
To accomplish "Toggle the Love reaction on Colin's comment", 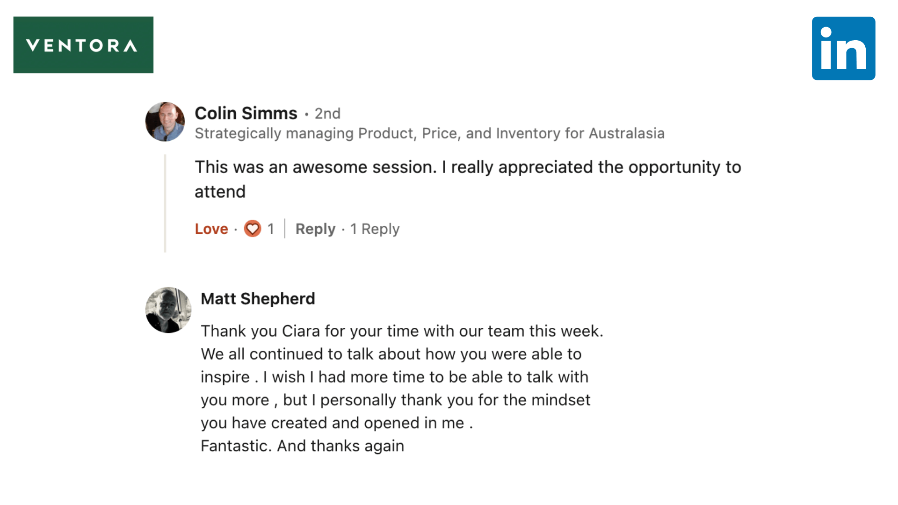I will pyautogui.click(x=211, y=229).
